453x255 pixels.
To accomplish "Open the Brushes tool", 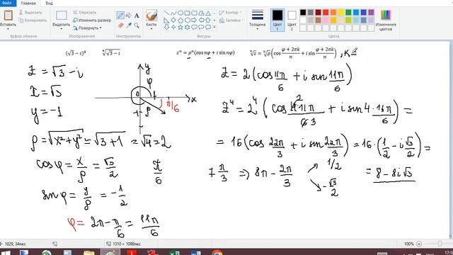I will [x=151, y=20].
